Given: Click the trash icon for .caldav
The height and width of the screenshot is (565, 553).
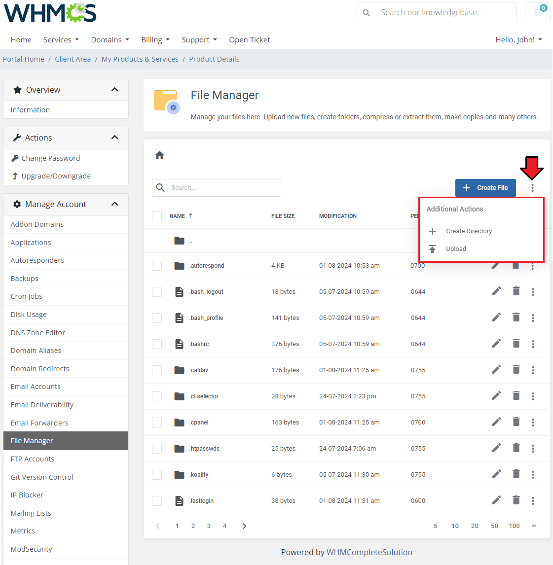Looking at the screenshot, I should 516,369.
